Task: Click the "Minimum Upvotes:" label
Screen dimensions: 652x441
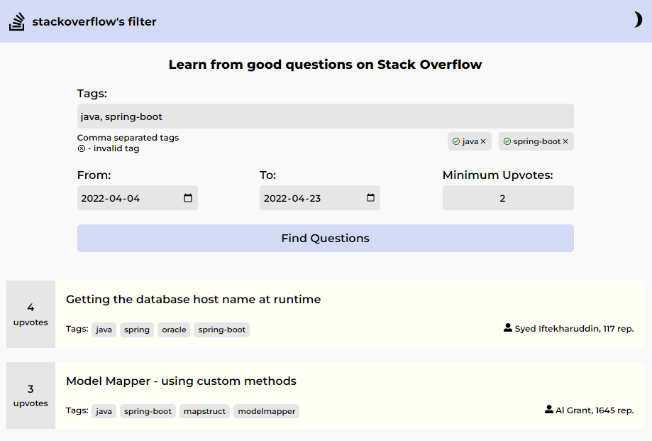Action: point(498,175)
